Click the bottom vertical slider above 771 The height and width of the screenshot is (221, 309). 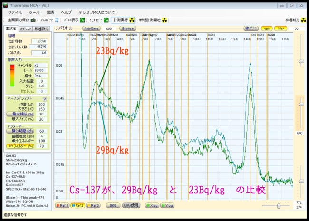click(301, 181)
